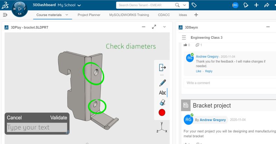Validate the text annotation
Screen dimensions: 276x144
pos(59,117)
